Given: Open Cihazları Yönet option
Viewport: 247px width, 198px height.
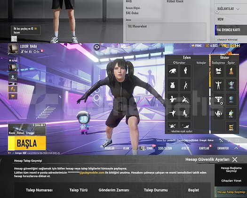Looking at the screenshot, I should click(x=231, y=181).
